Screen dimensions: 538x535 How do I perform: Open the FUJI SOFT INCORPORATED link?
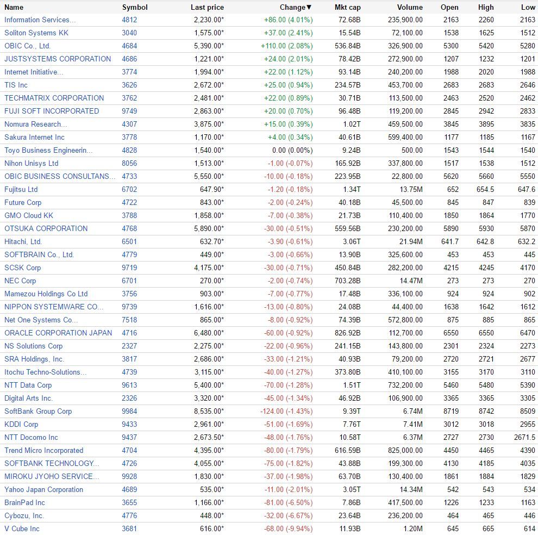(x=52, y=111)
